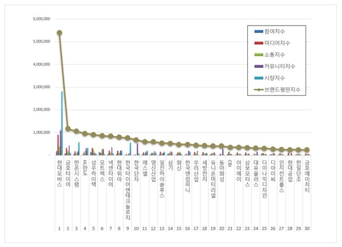Click the line data point above 금호타이어
This screenshot has width=342, height=247.
tap(68, 129)
